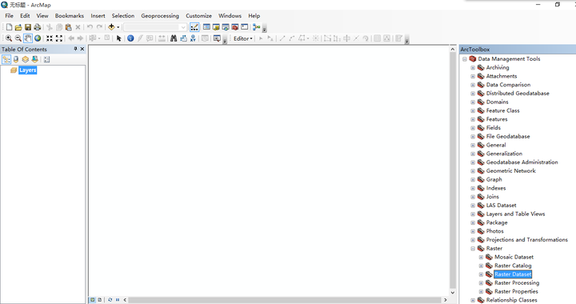This screenshot has height=304, width=576.
Task: Click Fixed Zoom In icon
Action: [x=50, y=38]
